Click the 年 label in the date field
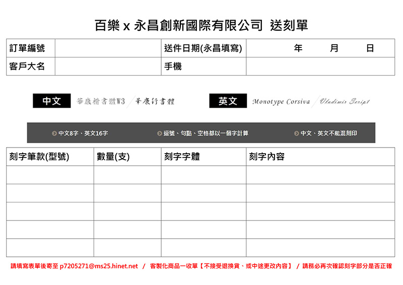 298,48
